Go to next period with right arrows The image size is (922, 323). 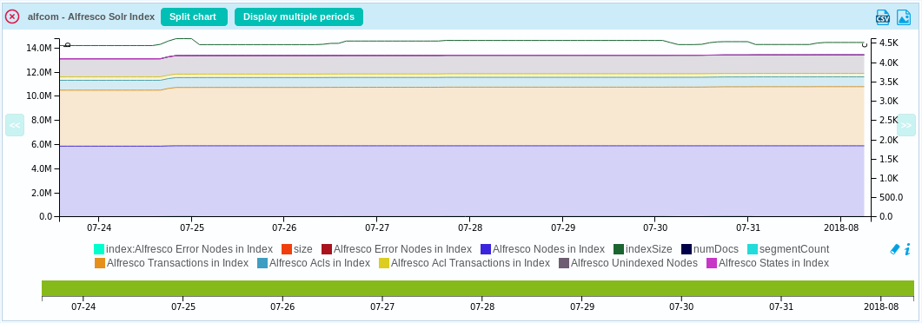point(906,125)
